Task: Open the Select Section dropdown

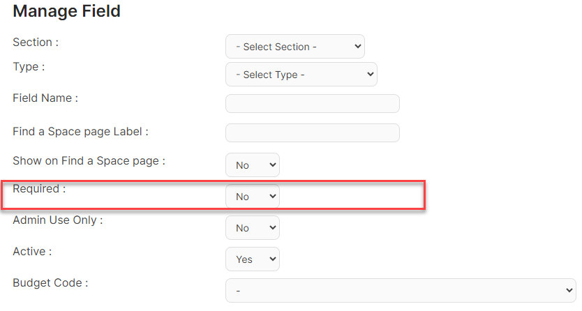Action: [295, 46]
